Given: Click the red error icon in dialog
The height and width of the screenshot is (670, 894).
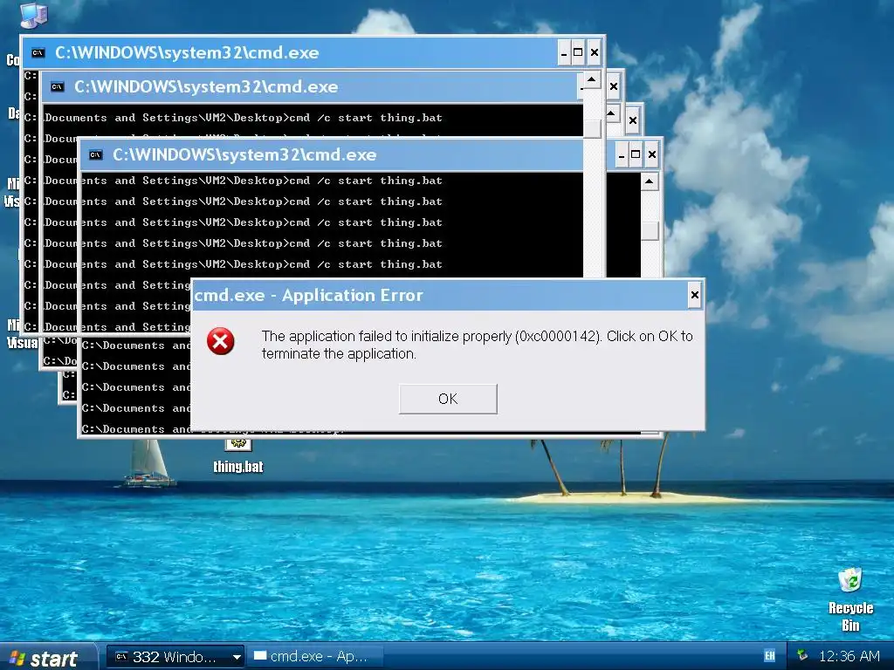Looking at the screenshot, I should pos(221,341).
